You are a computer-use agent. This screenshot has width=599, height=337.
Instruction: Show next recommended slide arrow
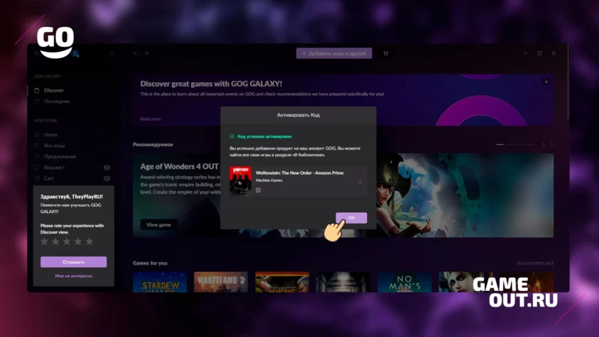[551, 145]
